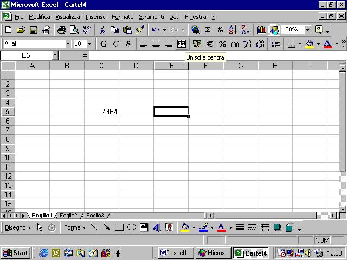Cut selection with scissors icon
Viewport: 347px width, 260px height.
[102, 30]
